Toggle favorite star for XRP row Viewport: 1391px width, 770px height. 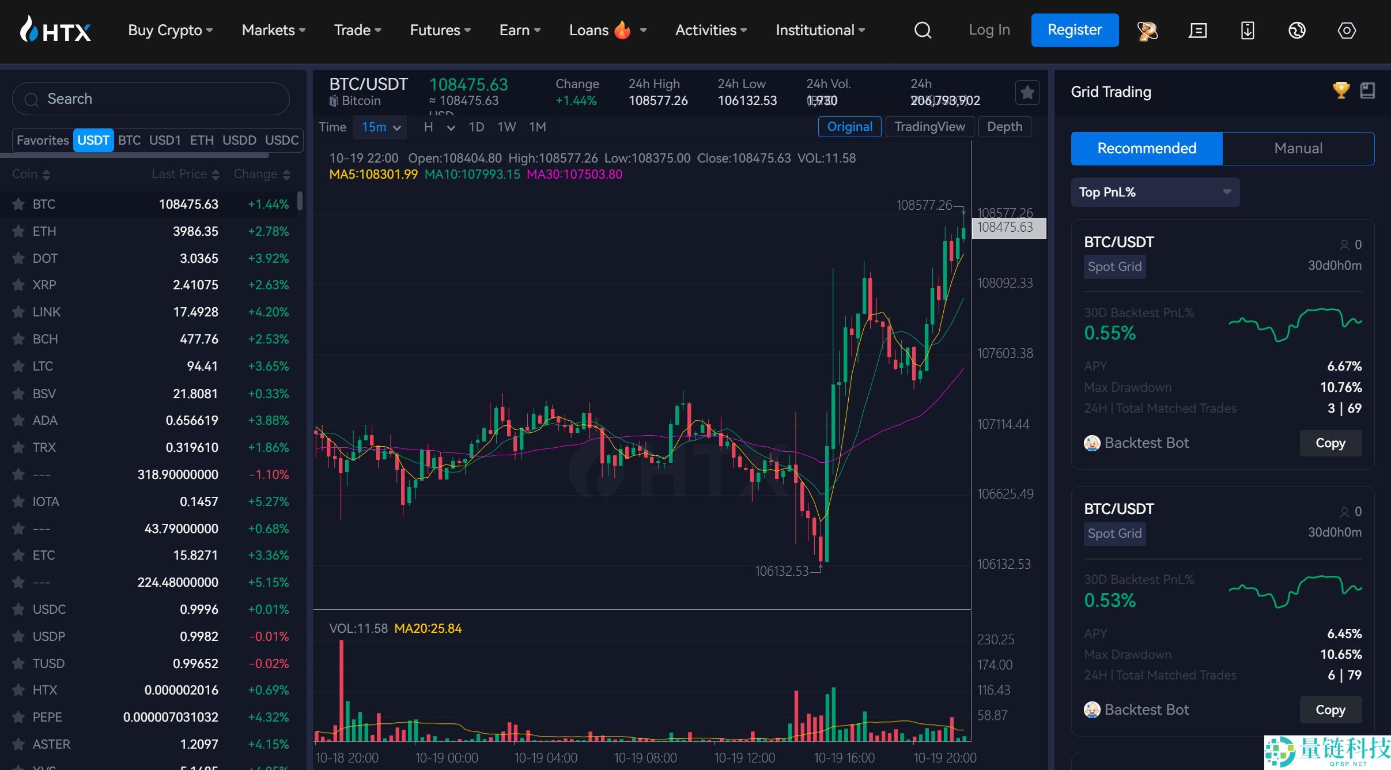pos(18,285)
